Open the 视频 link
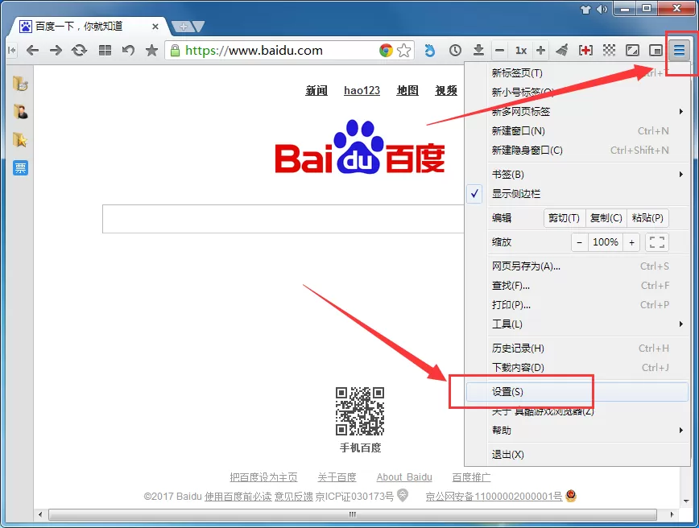This screenshot has height=528, width=699. [446, 90]
